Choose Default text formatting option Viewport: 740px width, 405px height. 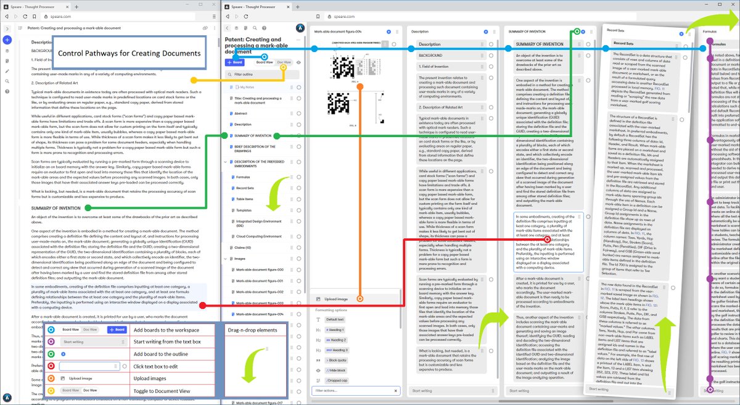click(x=334, y=319)
